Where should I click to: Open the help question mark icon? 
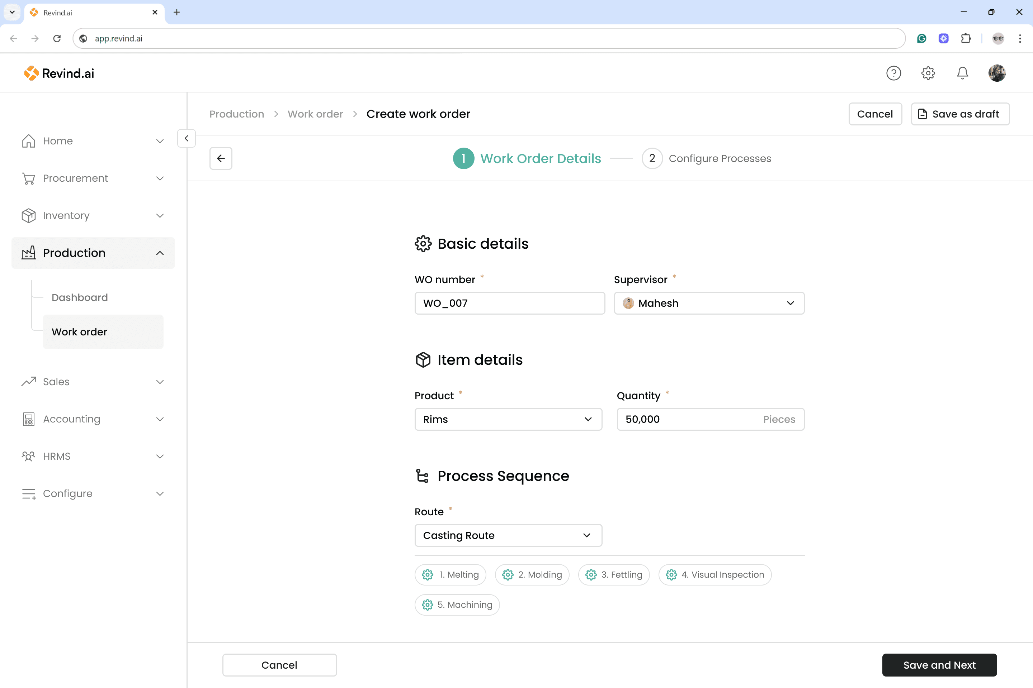[893, 73]
